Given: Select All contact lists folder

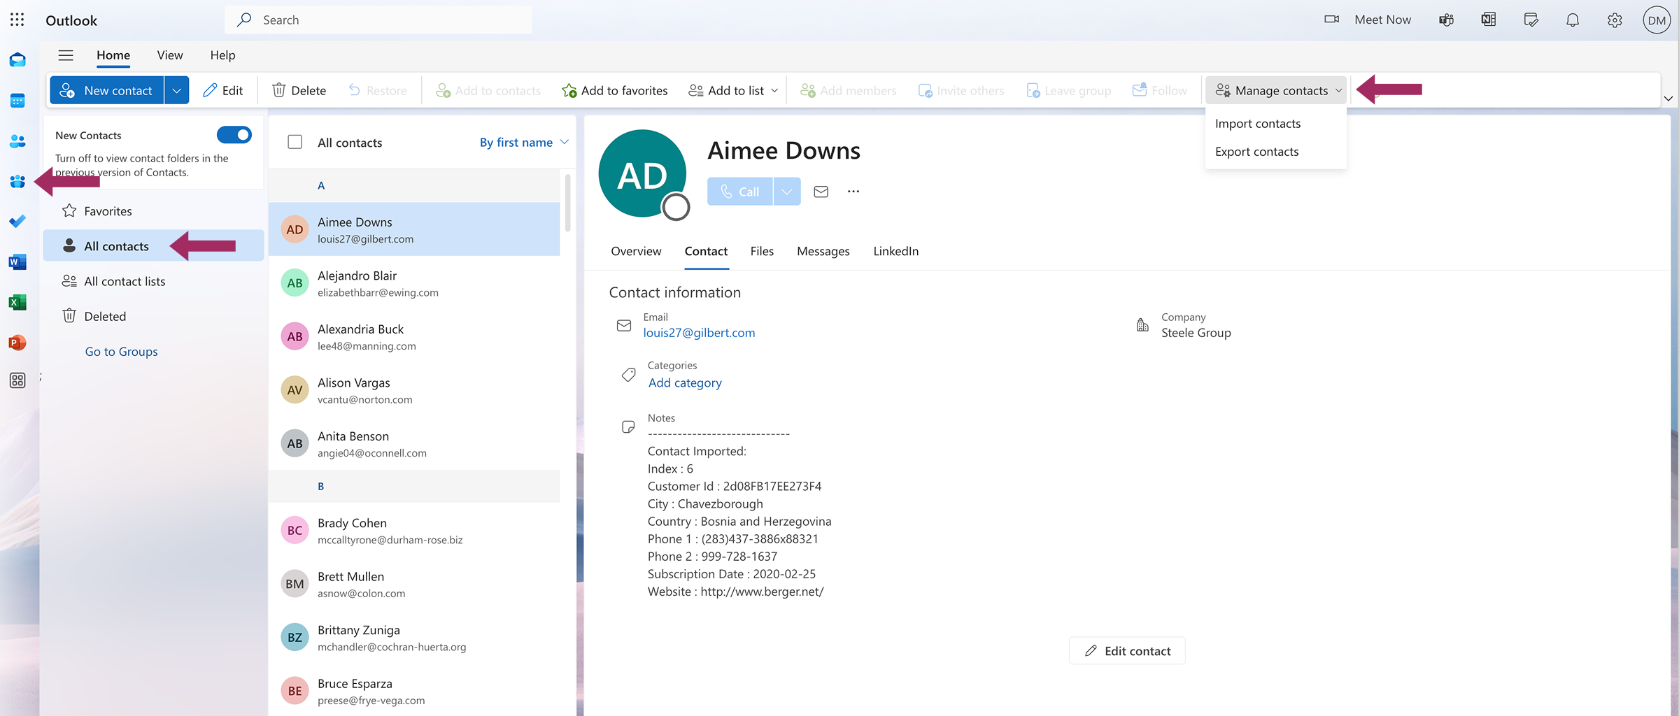Looking at the screenshot, I should (x=153, y=281).
